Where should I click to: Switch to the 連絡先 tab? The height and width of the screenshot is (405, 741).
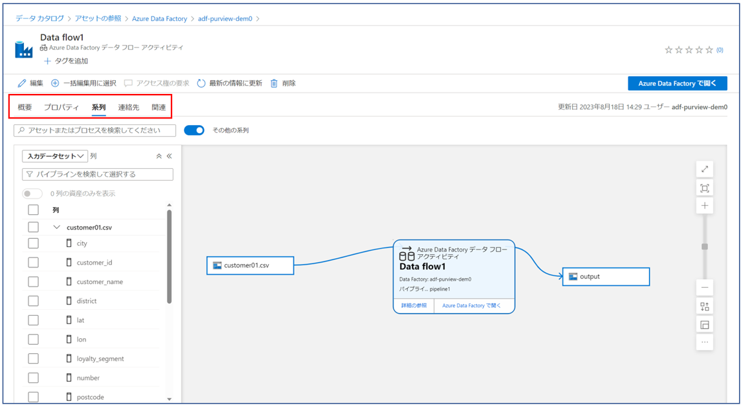pos(128,107)
